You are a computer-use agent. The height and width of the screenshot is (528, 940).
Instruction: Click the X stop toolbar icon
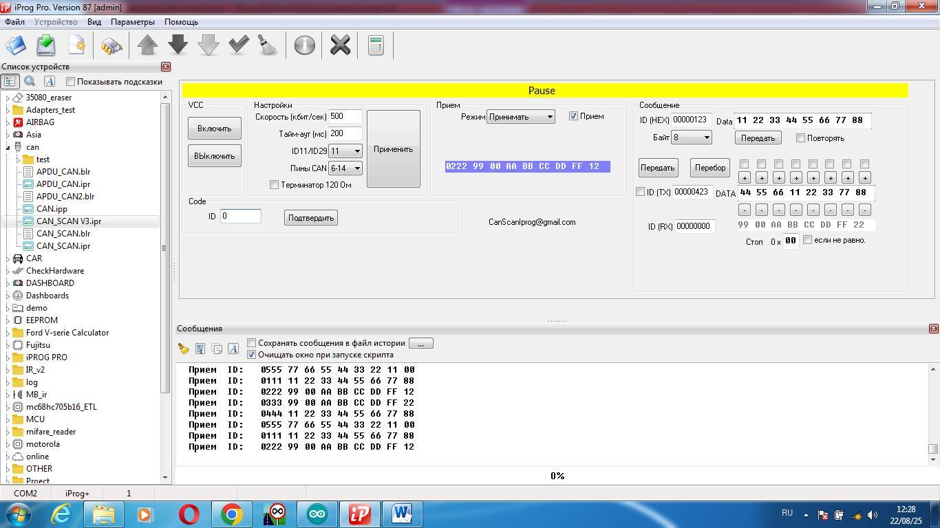coord(340,45)
